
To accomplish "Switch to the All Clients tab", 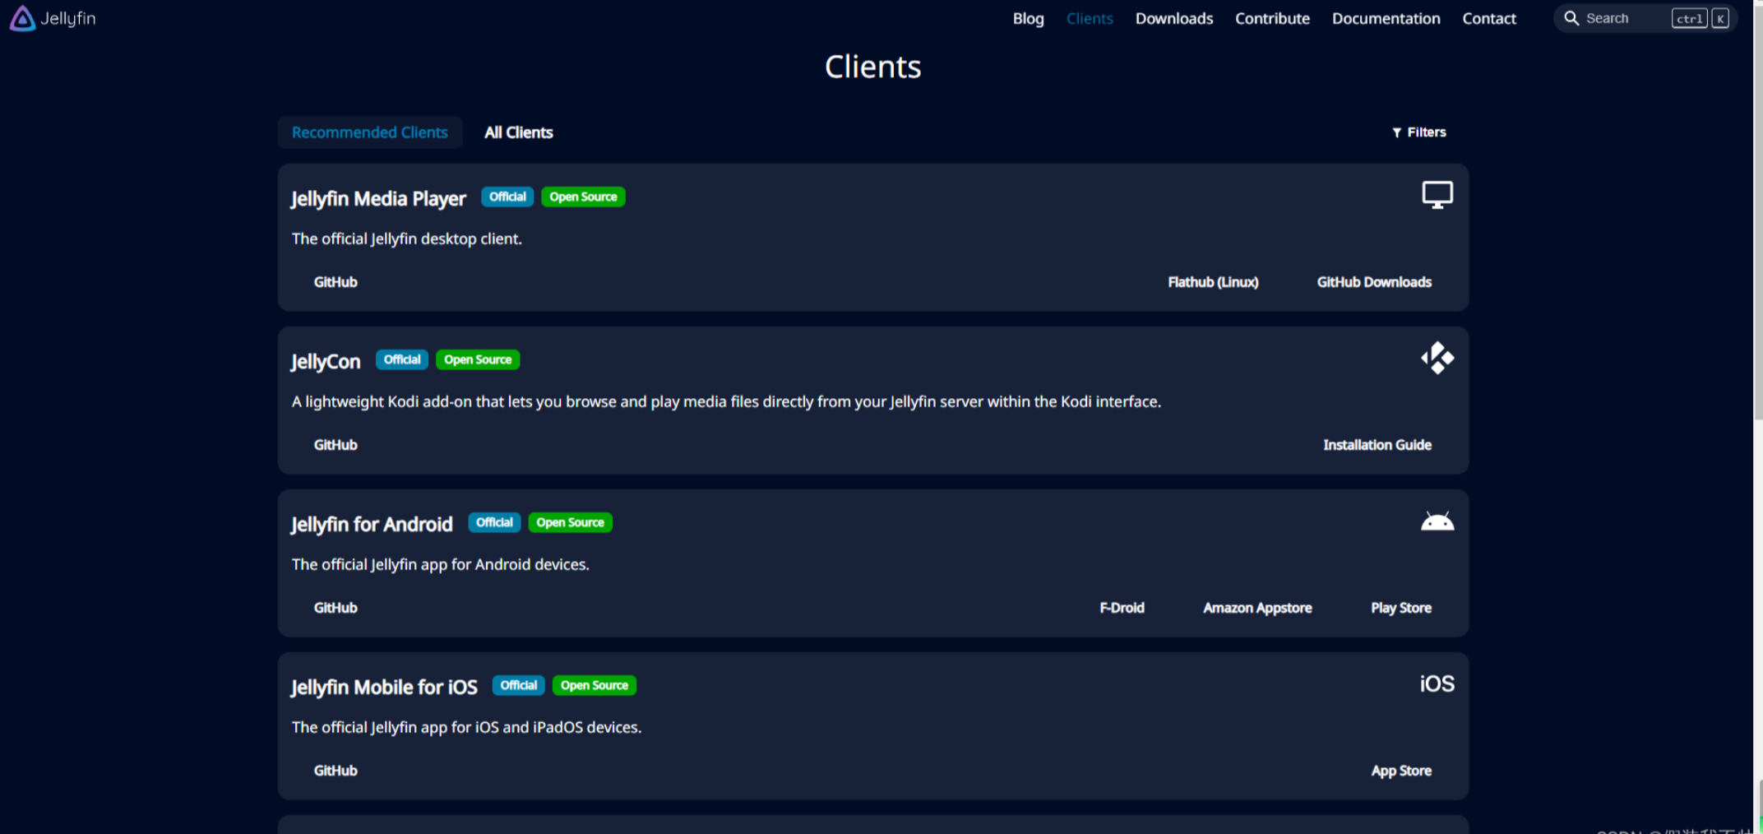I will pyautogui.click(x=518, y=132).
